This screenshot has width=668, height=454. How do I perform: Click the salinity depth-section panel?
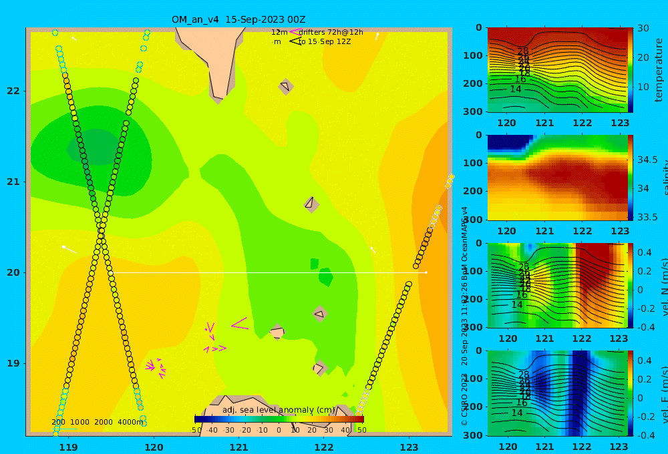click(558, 178)
